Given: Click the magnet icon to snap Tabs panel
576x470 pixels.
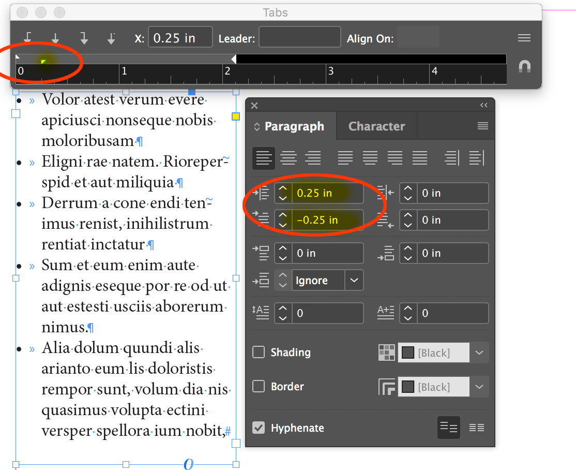Looking at the screenshot, I should pos(524,66).
